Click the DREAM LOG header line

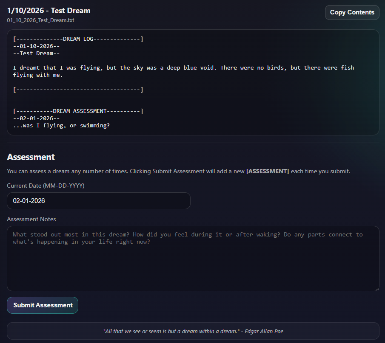(x=78, y=39)
